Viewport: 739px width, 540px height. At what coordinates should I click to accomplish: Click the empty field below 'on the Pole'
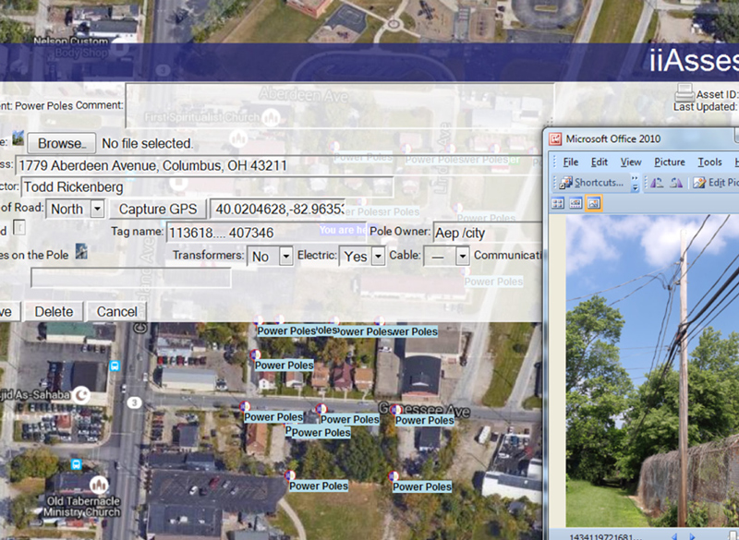(x=131, y=278)
